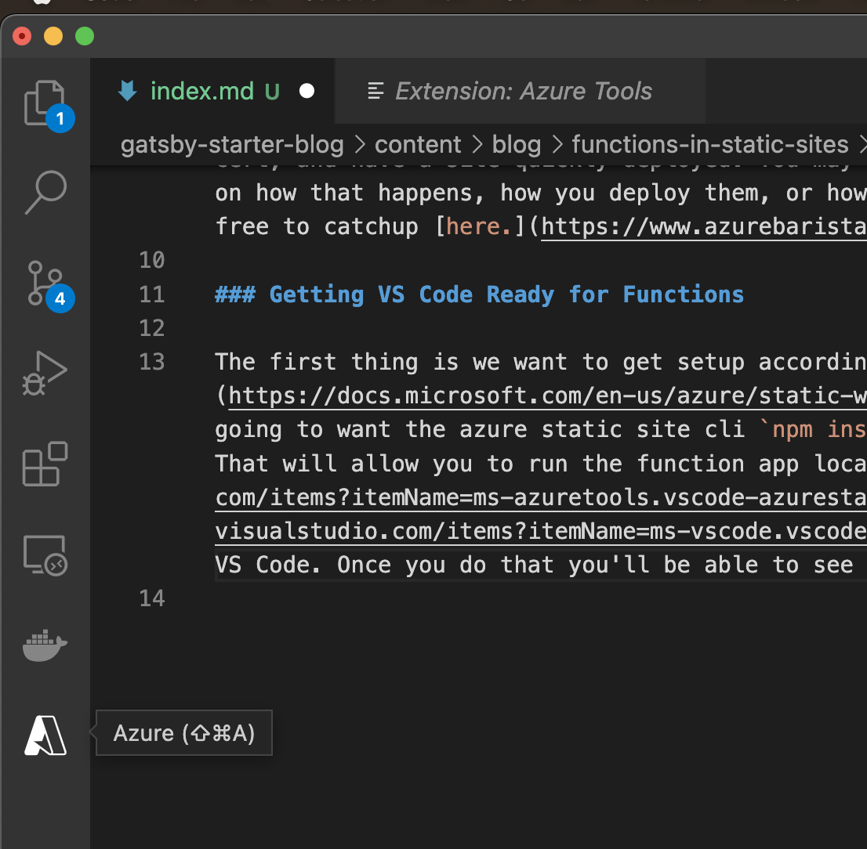Image resolution: width=867 pixels, height=849 pixels.
Task: Open functions-in-static-sites breadcrumb
Action: tap(709, 145)
